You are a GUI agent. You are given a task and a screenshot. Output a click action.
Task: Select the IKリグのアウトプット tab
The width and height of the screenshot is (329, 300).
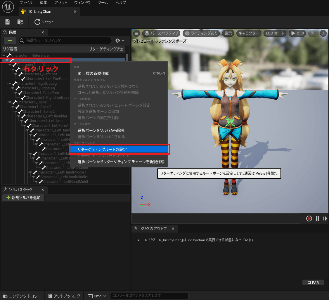point(154,229)
